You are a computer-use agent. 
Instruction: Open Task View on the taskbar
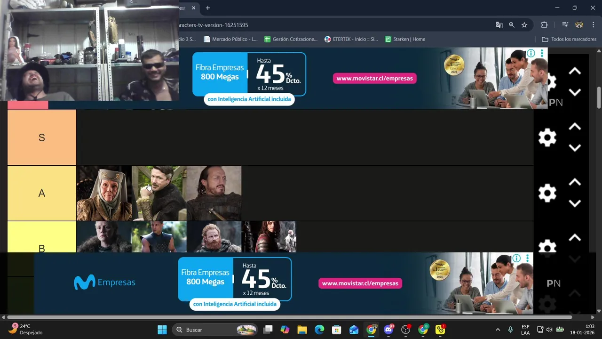pos(268,330)
